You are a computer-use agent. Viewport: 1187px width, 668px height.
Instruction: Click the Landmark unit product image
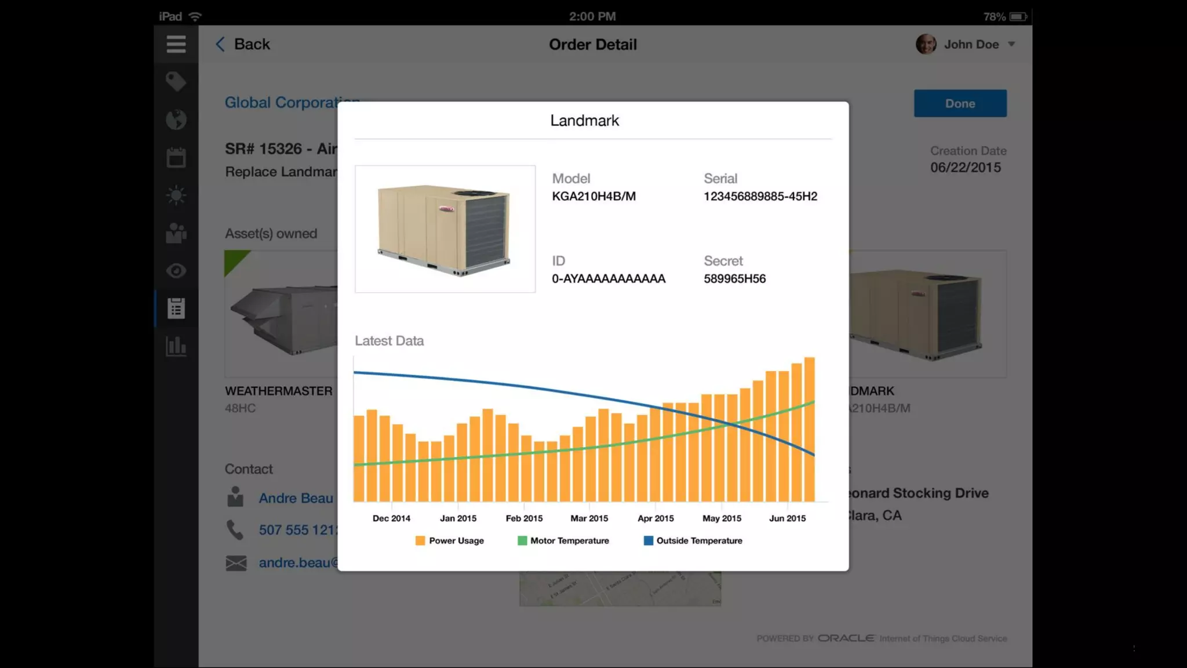tap(445, 229)
